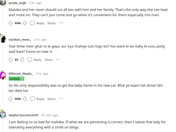Click Different_Maybe_'s avatar image

[x=3, y=75]
